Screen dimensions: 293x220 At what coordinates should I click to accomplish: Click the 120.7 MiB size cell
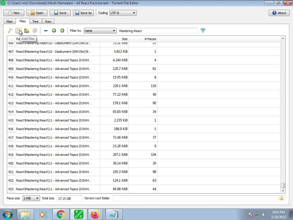(x=114, y=69)
